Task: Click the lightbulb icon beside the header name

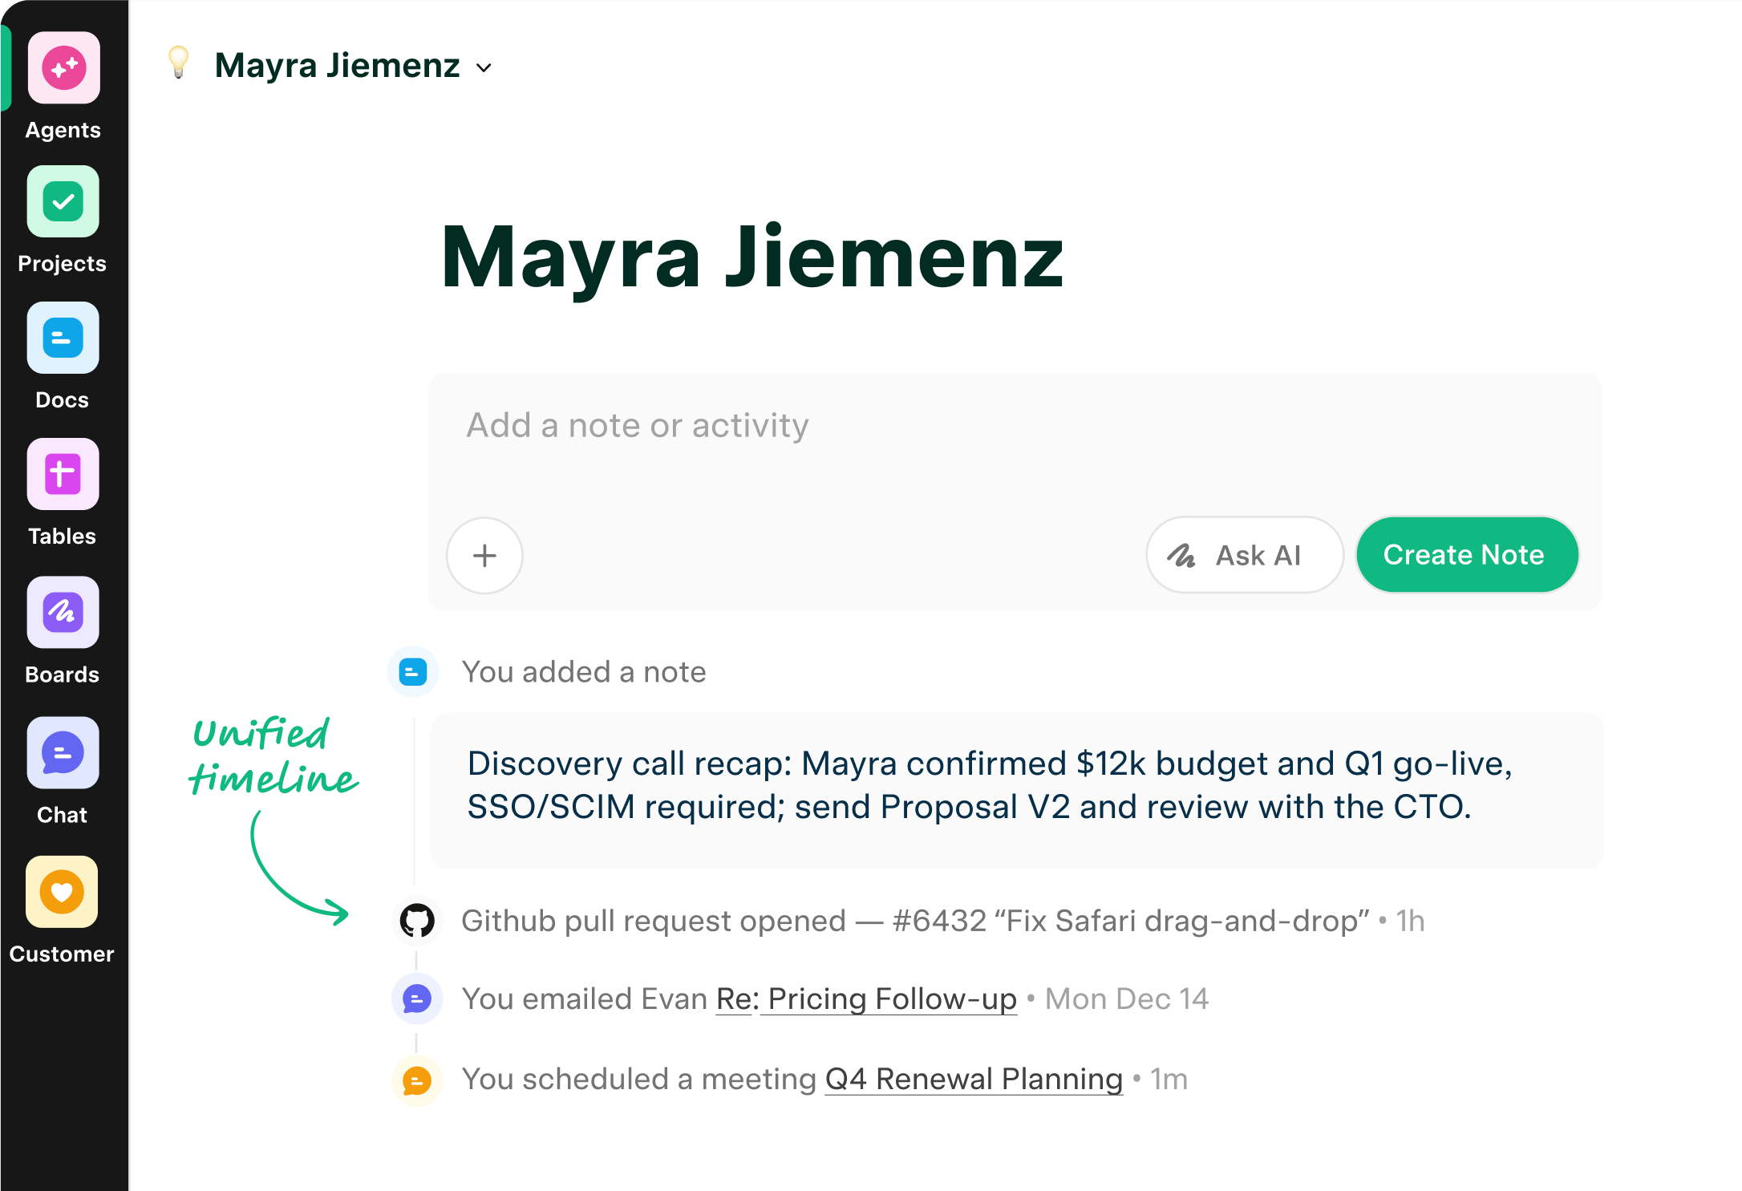Action: (x=179, y=63)
